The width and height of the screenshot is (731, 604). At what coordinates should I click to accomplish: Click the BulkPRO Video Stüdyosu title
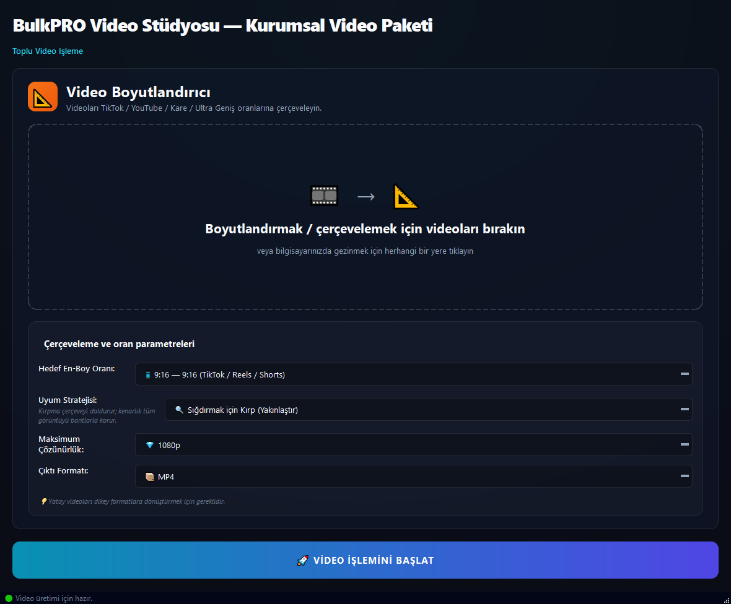coord(222,25)
